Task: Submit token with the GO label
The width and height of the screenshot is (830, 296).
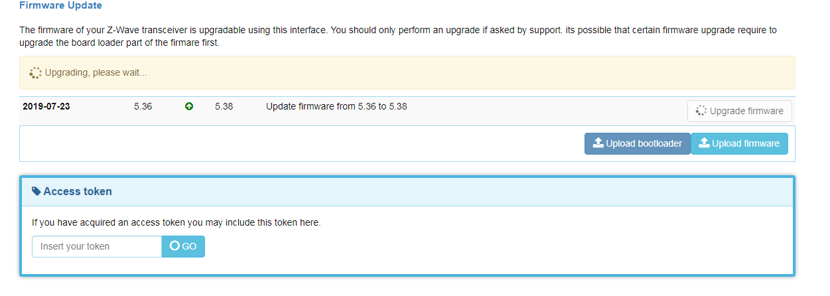Action: click(x=189, y=246)
